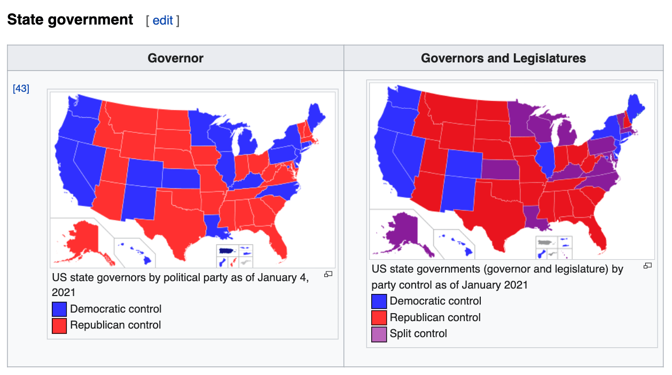Enlarge the legislatures map using magnify icon
Image resolution: width=672 pixels, height=375 pixels.
(647, 266)
